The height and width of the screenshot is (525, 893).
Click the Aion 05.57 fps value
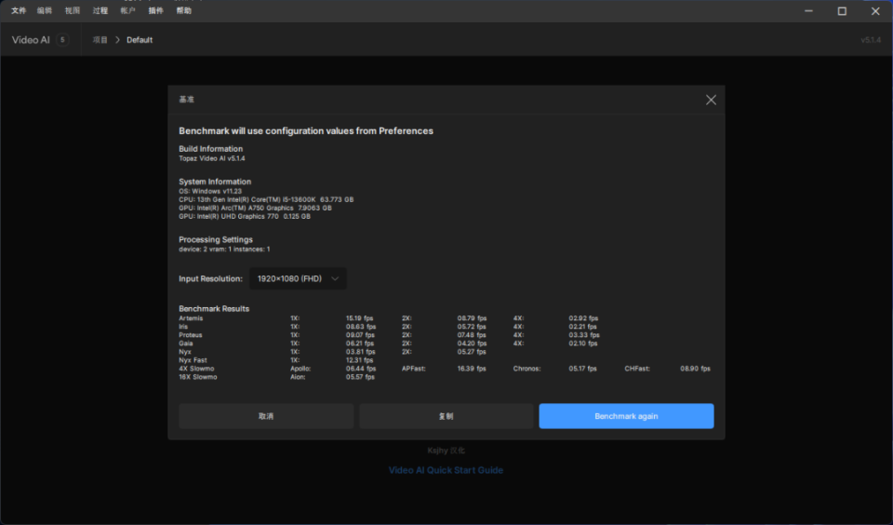[360, 377]
